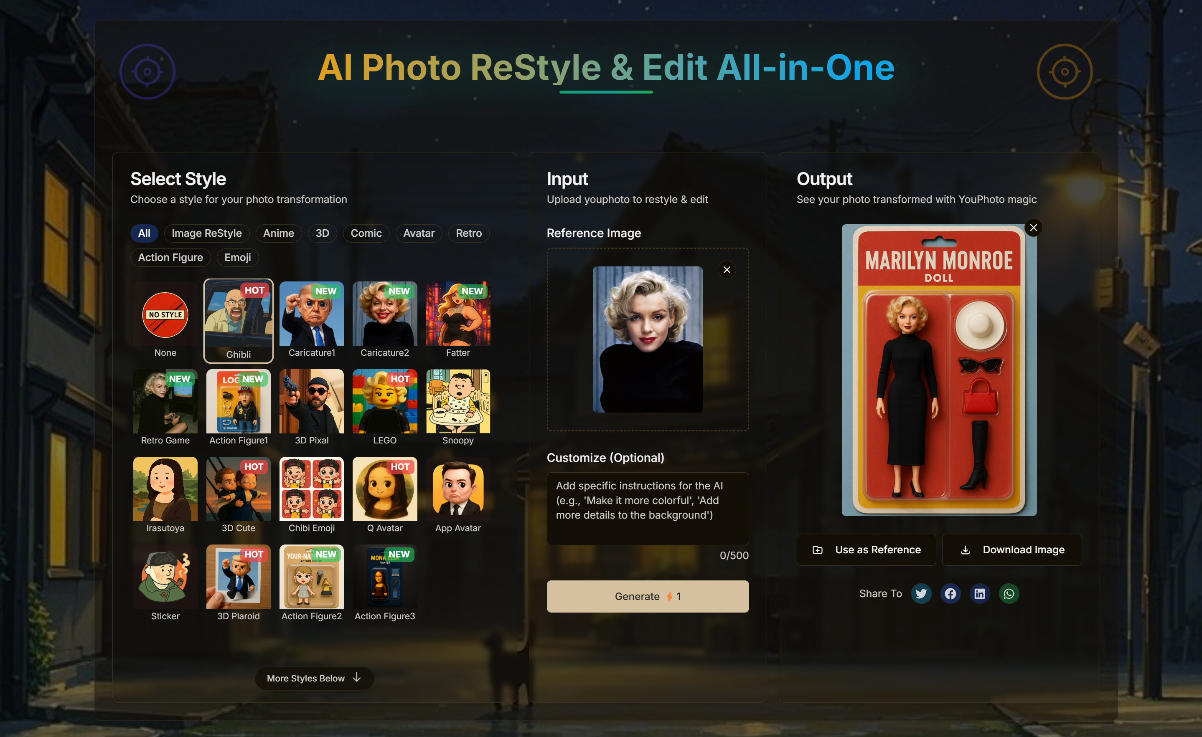Select the Action Figure1 style
The height and width of the screenshot is (737, 1202).
pos(239,408)
